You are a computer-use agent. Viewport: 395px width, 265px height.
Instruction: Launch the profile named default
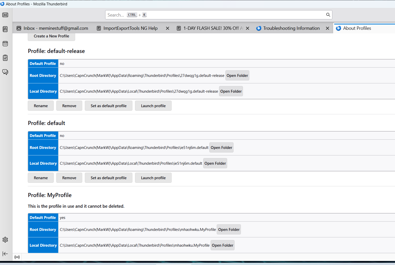click(153, 178)
